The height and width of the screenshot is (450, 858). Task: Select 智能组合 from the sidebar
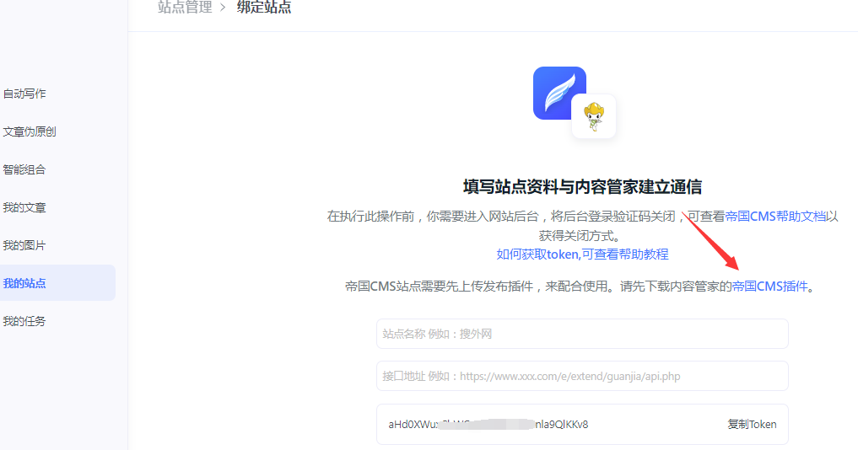coord(24,169)
